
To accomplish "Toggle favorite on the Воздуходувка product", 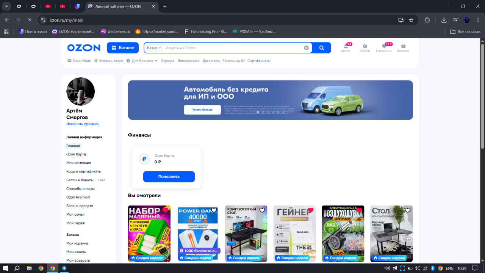I will pos(359,210).
